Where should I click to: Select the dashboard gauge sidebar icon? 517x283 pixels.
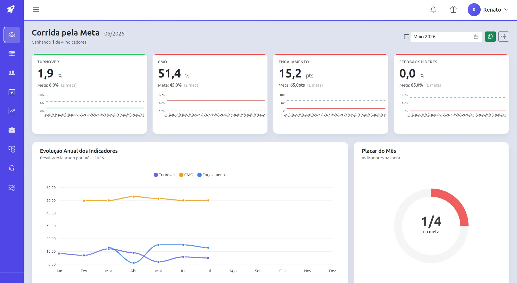tap(12, 35)
